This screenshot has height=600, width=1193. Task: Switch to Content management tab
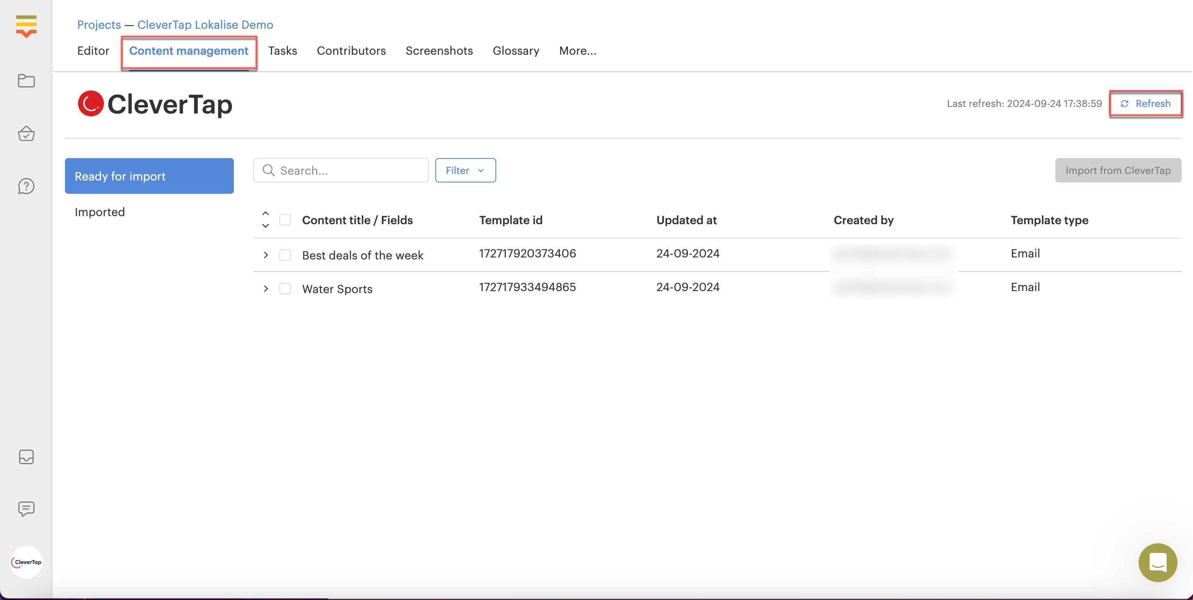(188, 51)
